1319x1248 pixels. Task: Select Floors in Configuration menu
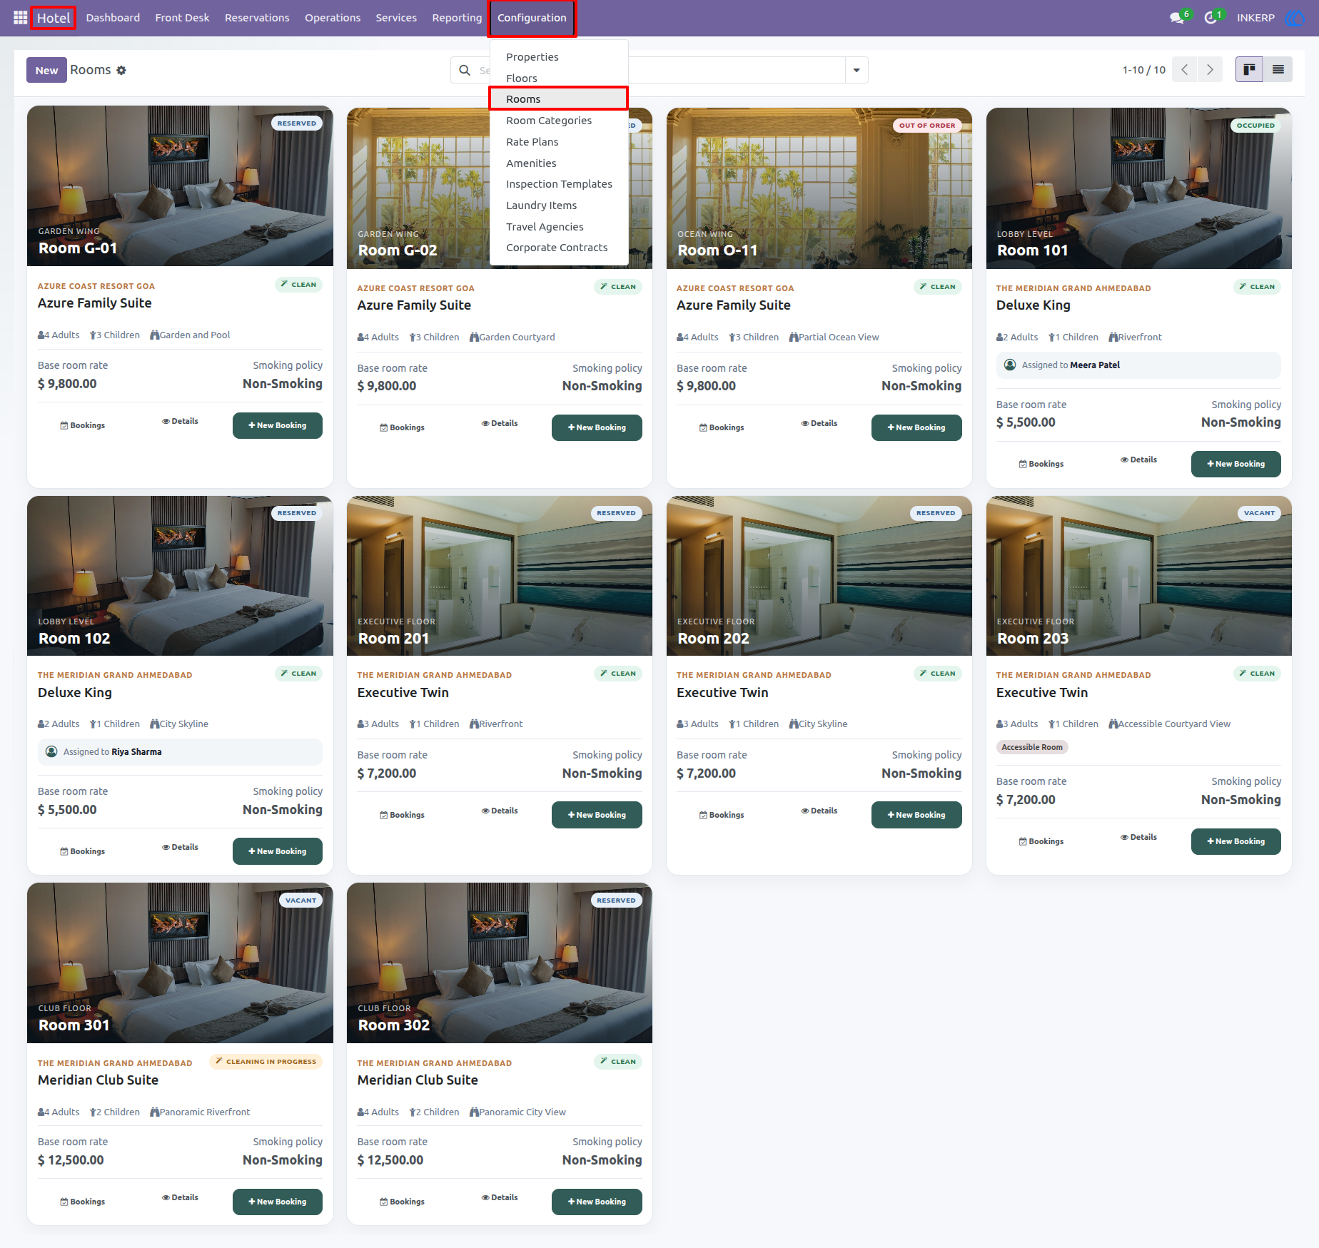559,78
